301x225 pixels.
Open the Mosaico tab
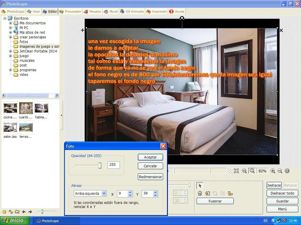(93, 11)
